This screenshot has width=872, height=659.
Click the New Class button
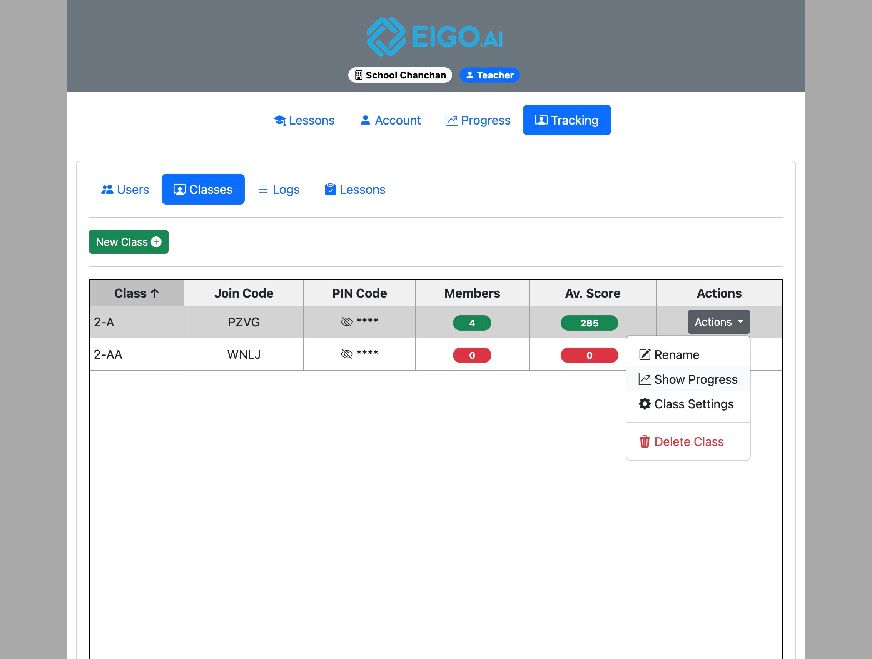[x=129, y=242]
